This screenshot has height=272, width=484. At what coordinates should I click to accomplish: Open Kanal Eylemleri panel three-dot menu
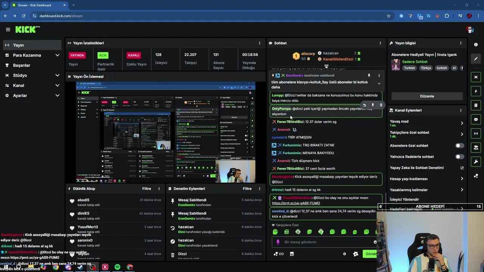[461, 110]
